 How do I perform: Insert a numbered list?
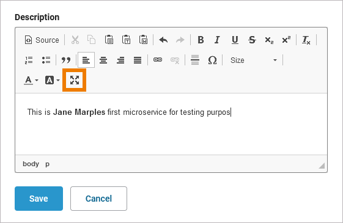pyautogui.click(x=29, y=60)
